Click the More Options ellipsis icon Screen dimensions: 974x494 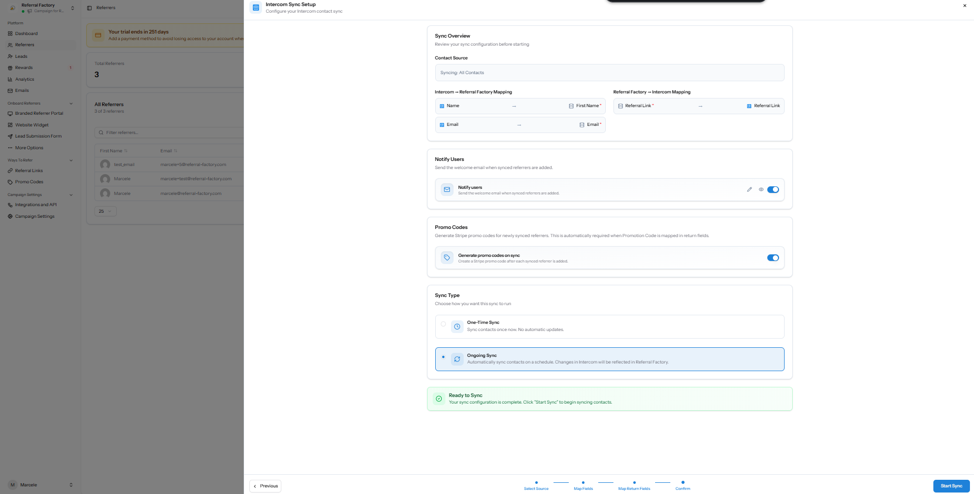coord(10,148)
